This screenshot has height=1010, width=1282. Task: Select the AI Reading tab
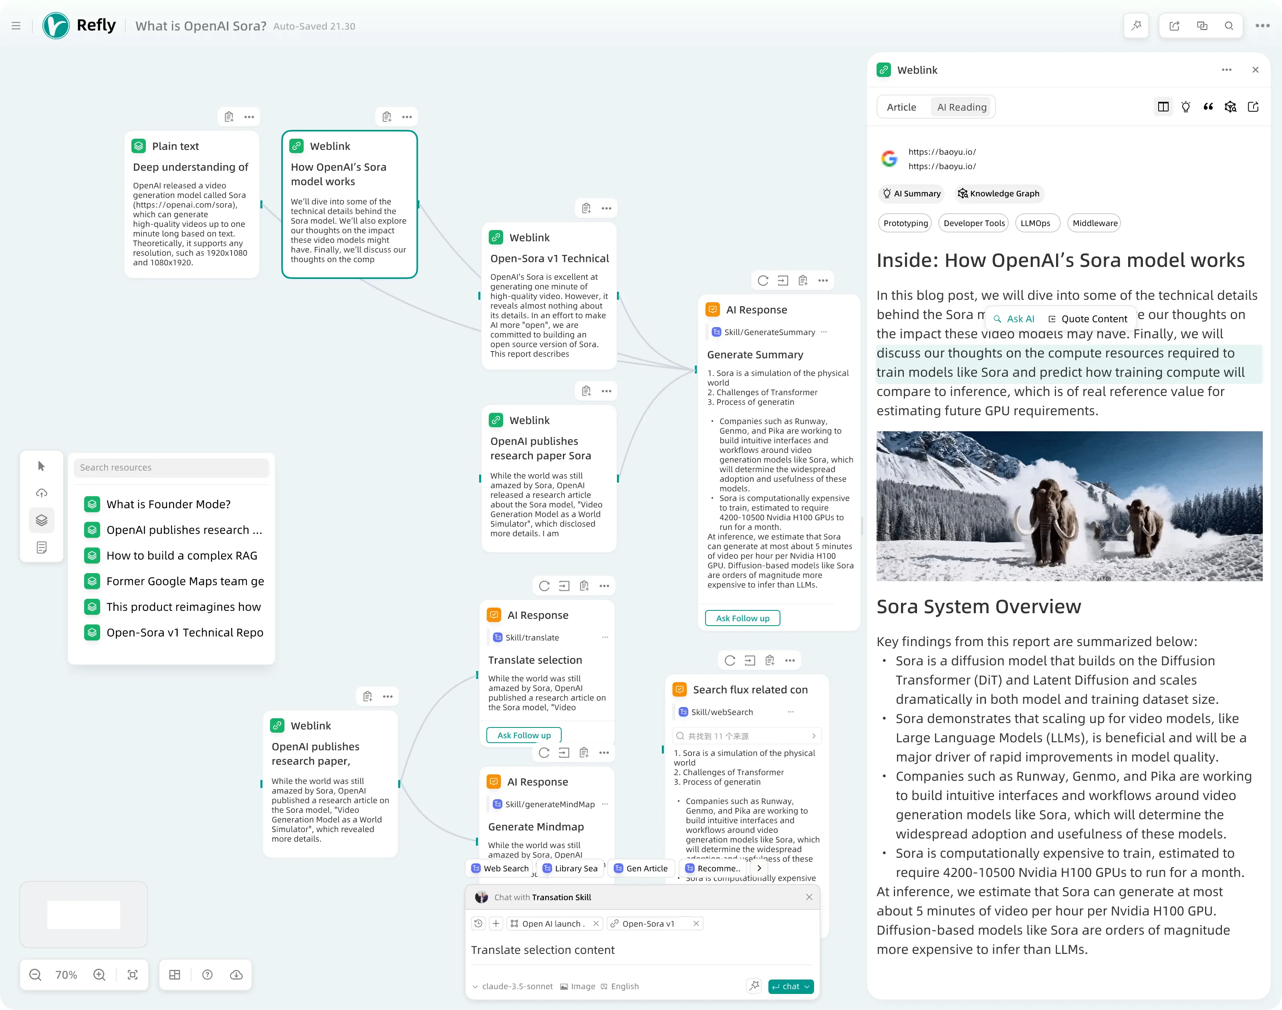(x=962, y=107)
